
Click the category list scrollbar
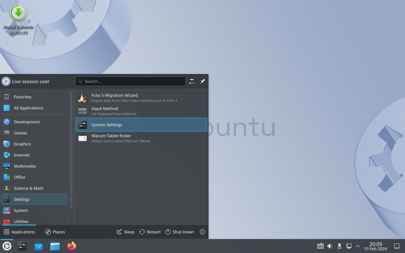pos(71,150)
